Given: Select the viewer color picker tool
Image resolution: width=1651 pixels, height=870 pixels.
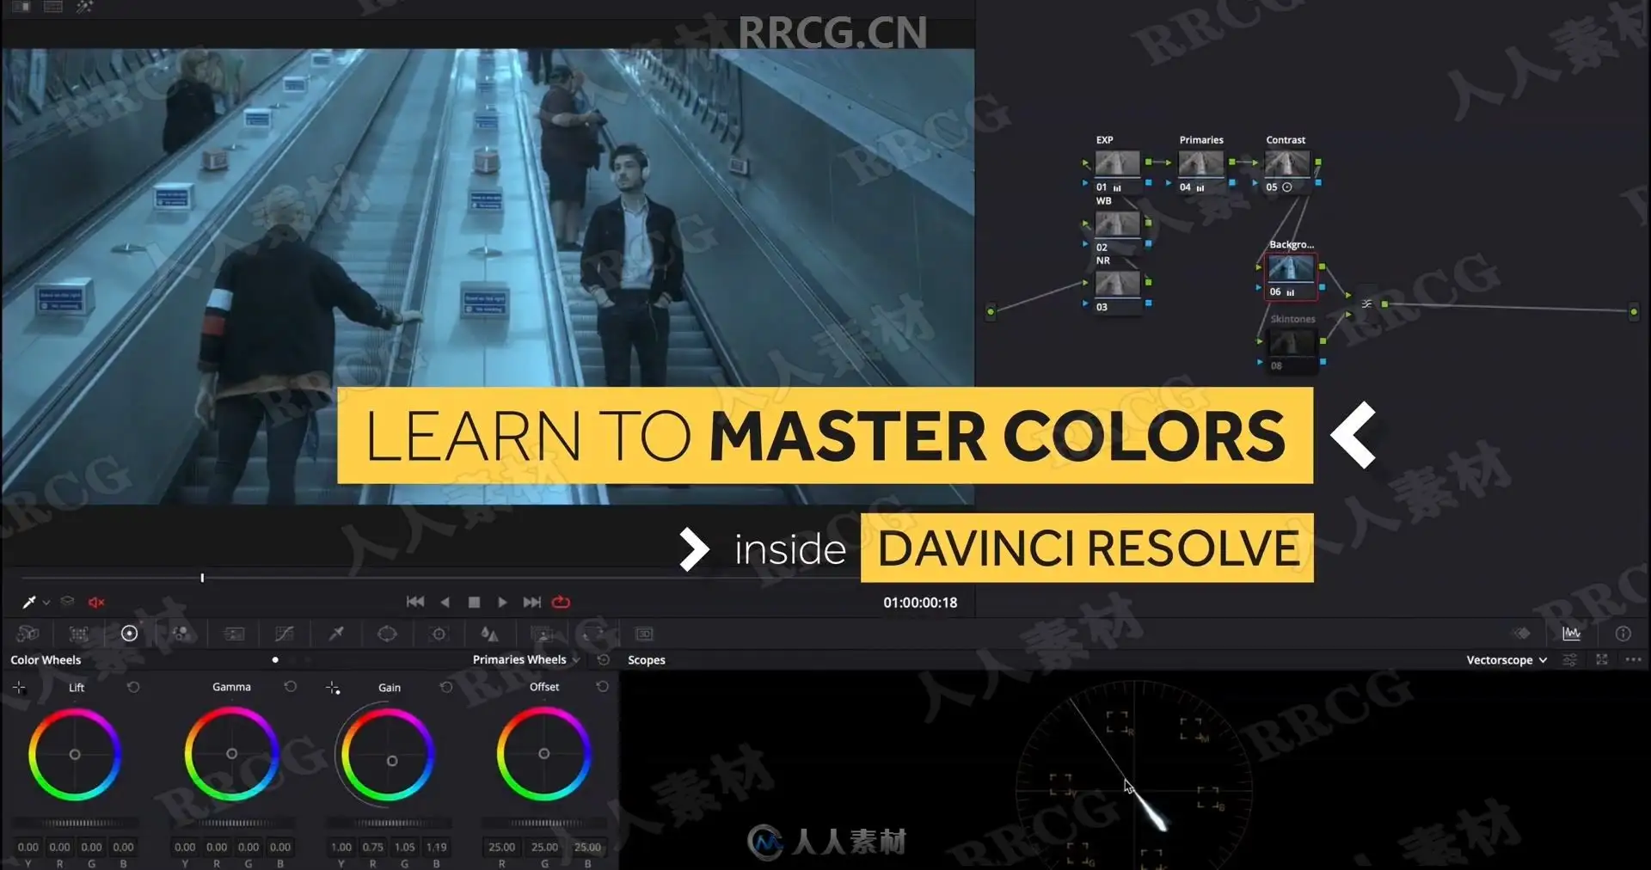Looking at the screenshot, I should (28, 602).
